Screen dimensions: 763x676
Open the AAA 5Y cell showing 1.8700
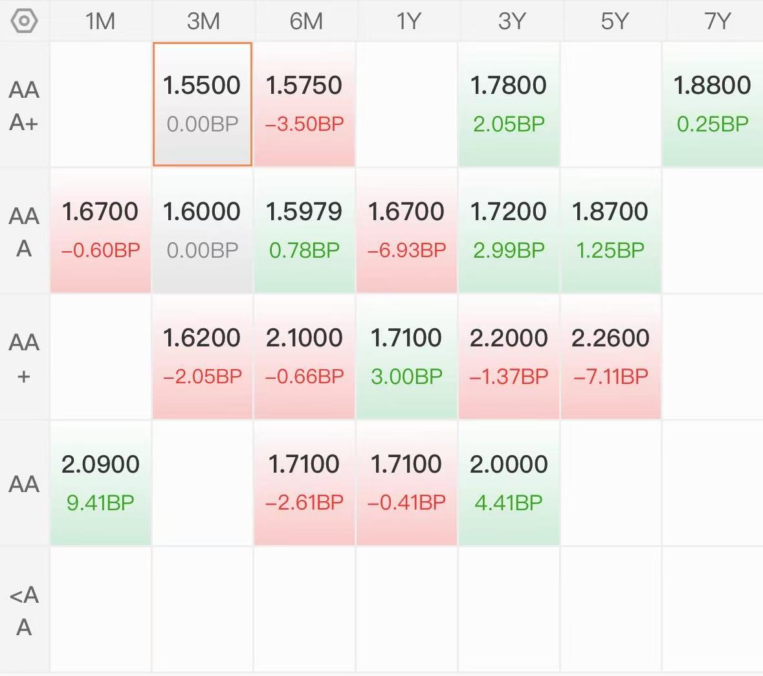click(x=610, y=231)
